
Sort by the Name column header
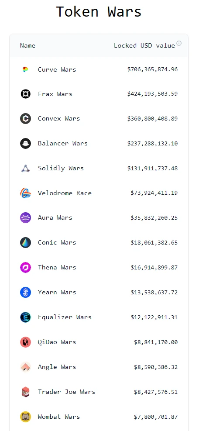(x=27, y=45)
